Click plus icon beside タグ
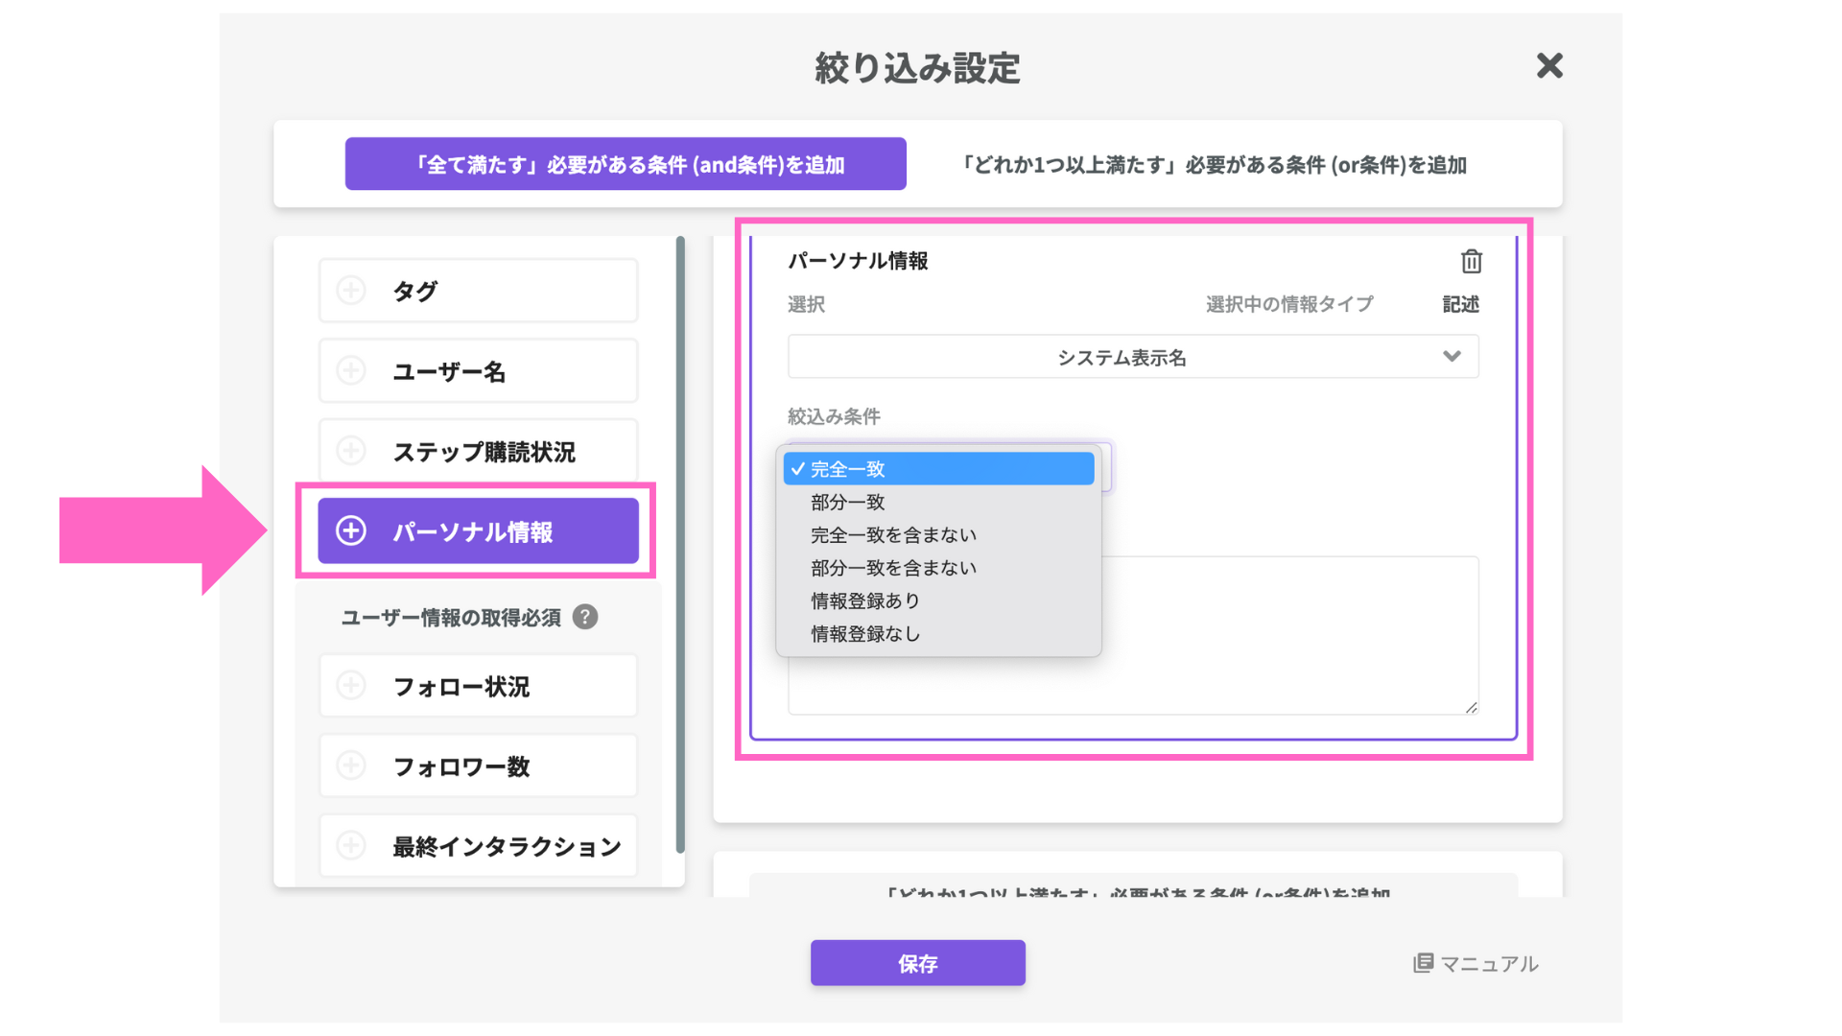This screenshot has width=1842, height=1036. (x=351, y=290)
